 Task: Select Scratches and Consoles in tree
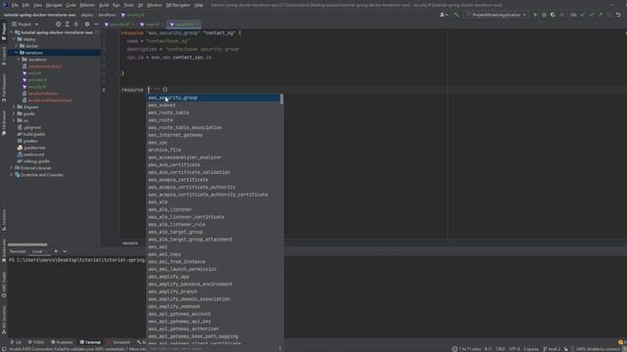[x=41, y=175]
